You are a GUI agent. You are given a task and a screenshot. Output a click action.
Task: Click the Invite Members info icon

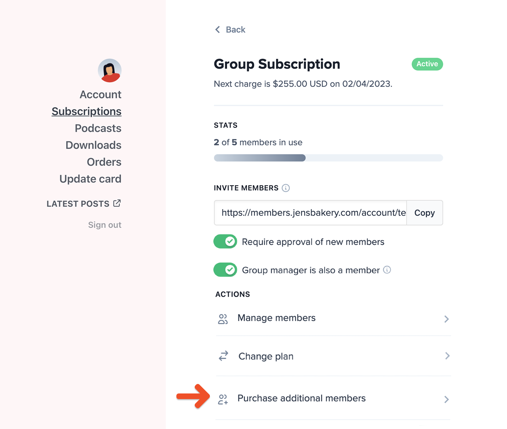pyautogui.click(x=286, y=188)
